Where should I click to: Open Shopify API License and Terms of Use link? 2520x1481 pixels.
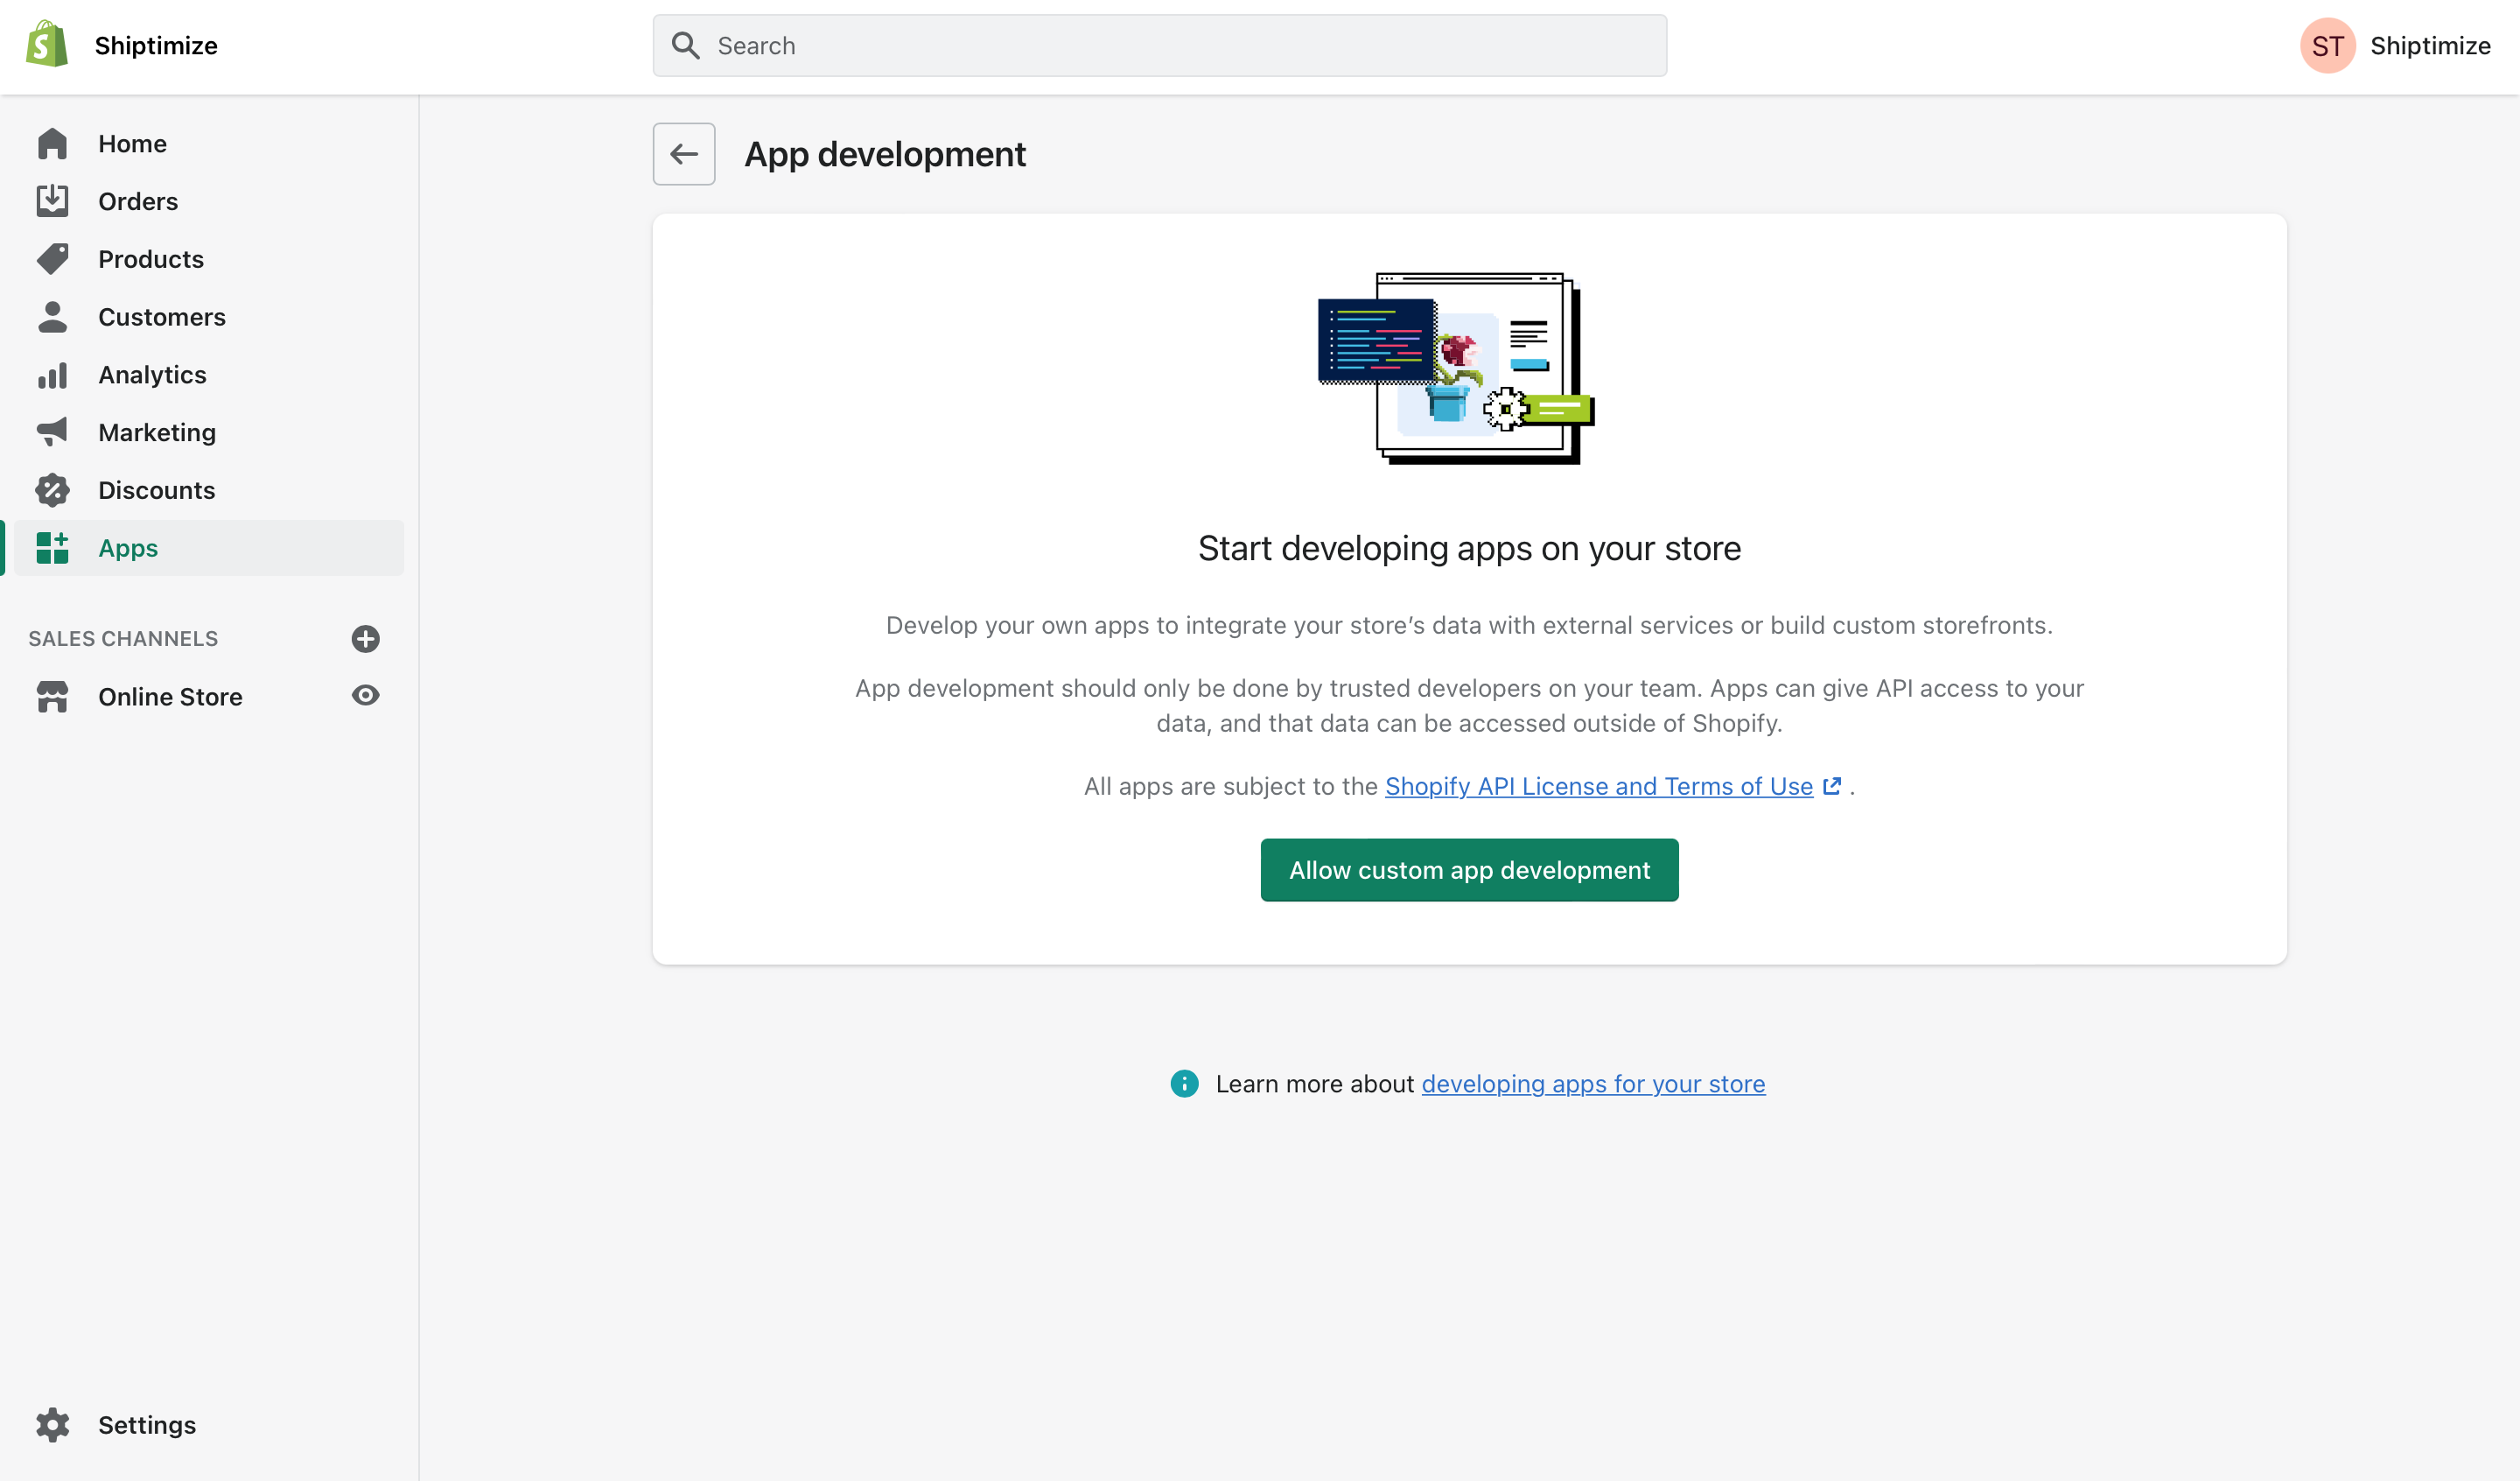(x=1599, y=787)
